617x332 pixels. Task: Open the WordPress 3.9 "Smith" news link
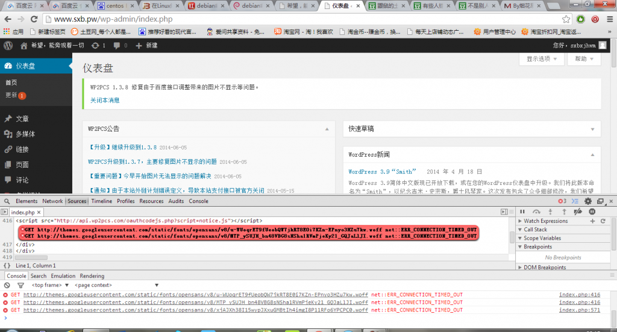(x=382, y=172)
